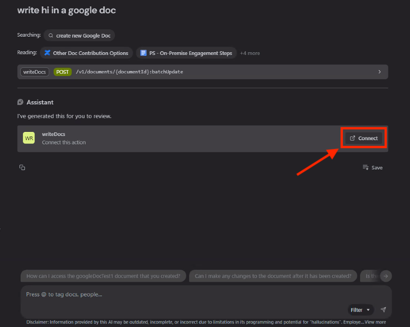Click the Google Docs icon on the PS chip
Screen dimensions: 410x327
point(143,53)
